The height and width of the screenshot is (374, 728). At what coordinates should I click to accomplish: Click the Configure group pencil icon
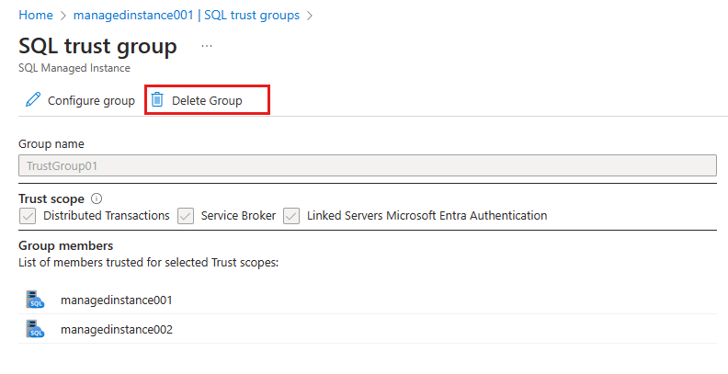tap(33, 99)
